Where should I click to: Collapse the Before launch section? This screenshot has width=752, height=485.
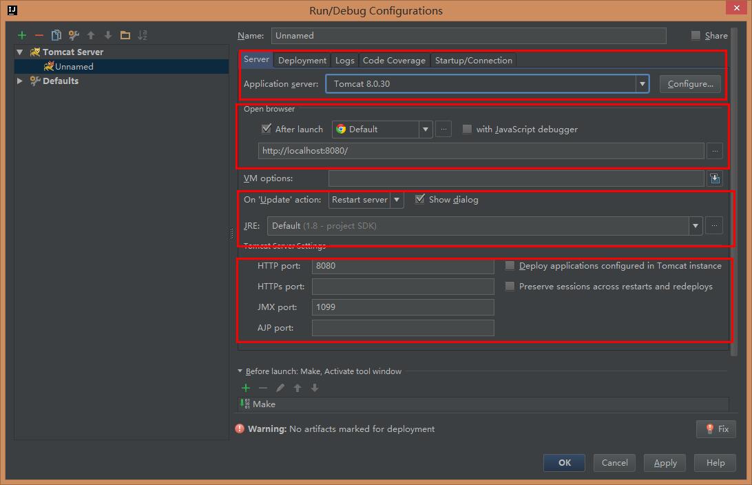(240, 371)
